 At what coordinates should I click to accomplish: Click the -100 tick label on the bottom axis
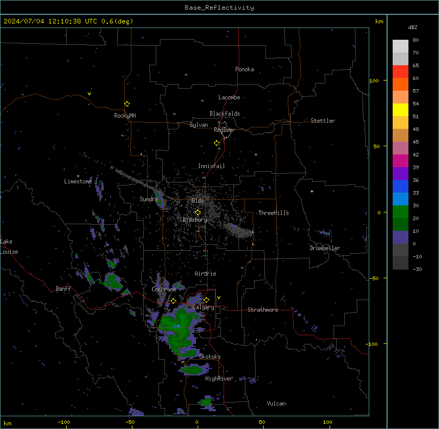64,422
